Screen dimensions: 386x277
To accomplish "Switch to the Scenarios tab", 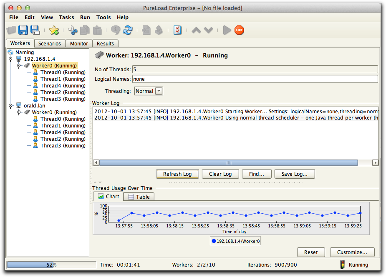I will [x=50, y=43].
